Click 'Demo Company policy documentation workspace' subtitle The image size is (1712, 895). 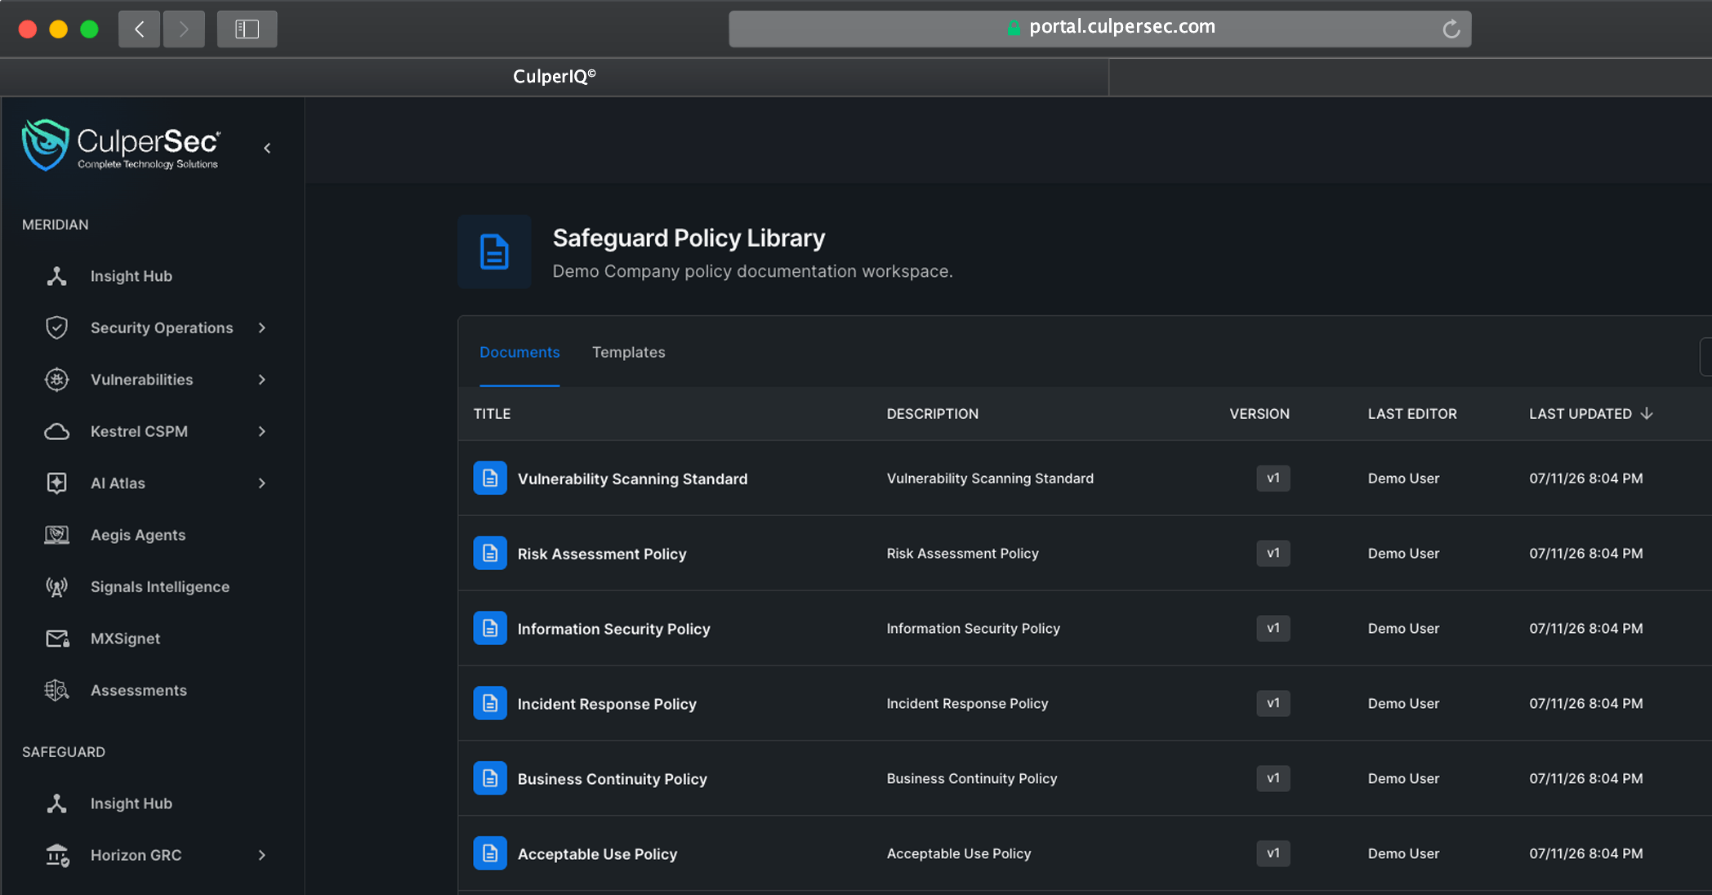752,271
